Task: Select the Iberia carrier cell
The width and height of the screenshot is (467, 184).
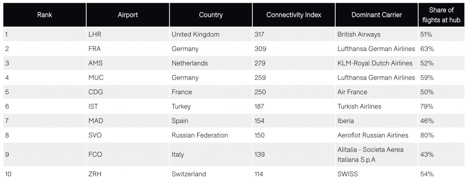Action: (377, 121)
